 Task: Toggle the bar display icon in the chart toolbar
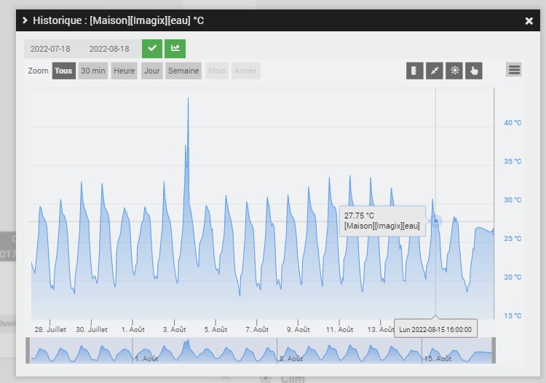click(x=415, y=71)
